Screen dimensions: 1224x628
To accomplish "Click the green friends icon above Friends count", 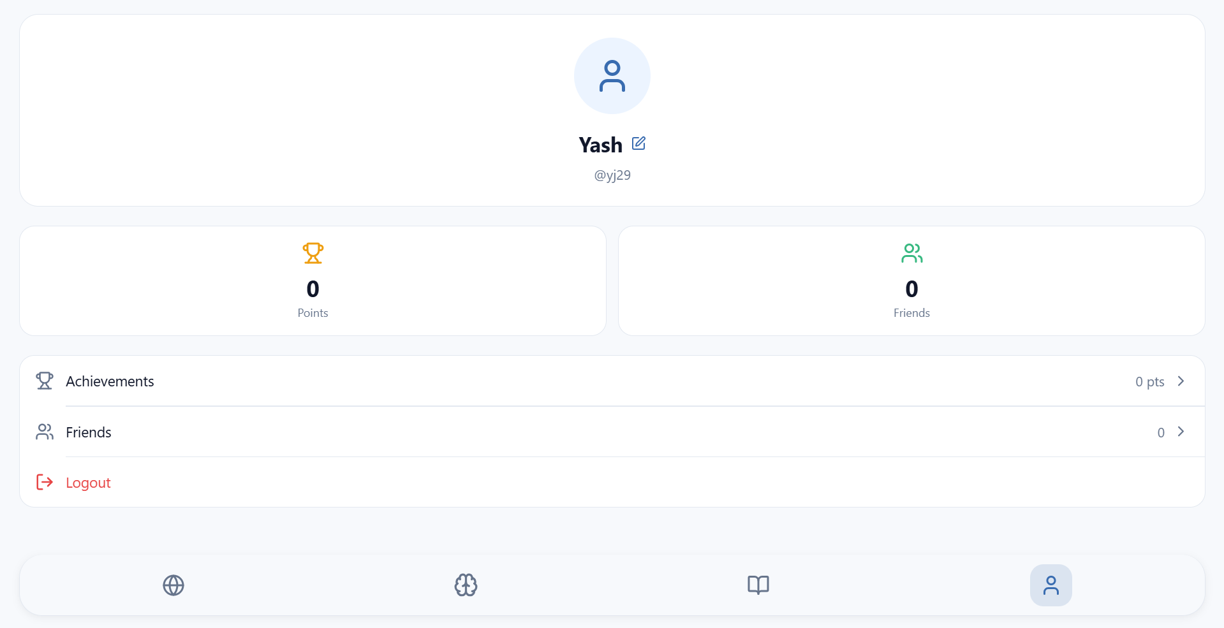I will click(x=912, y=253).
